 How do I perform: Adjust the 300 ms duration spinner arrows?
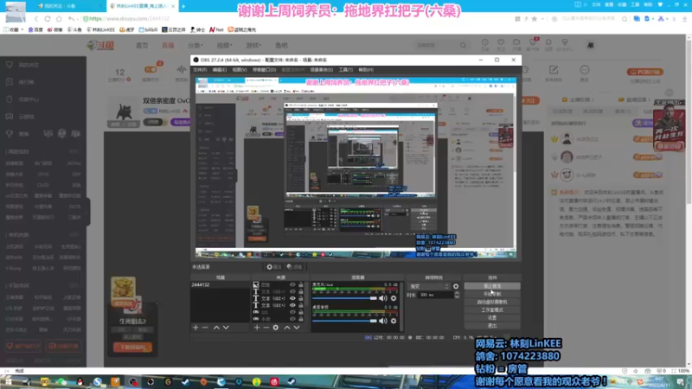tap(457, 295)
